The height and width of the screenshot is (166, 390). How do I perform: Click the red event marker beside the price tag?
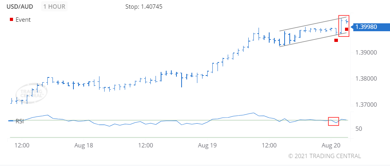coord(347,29)
